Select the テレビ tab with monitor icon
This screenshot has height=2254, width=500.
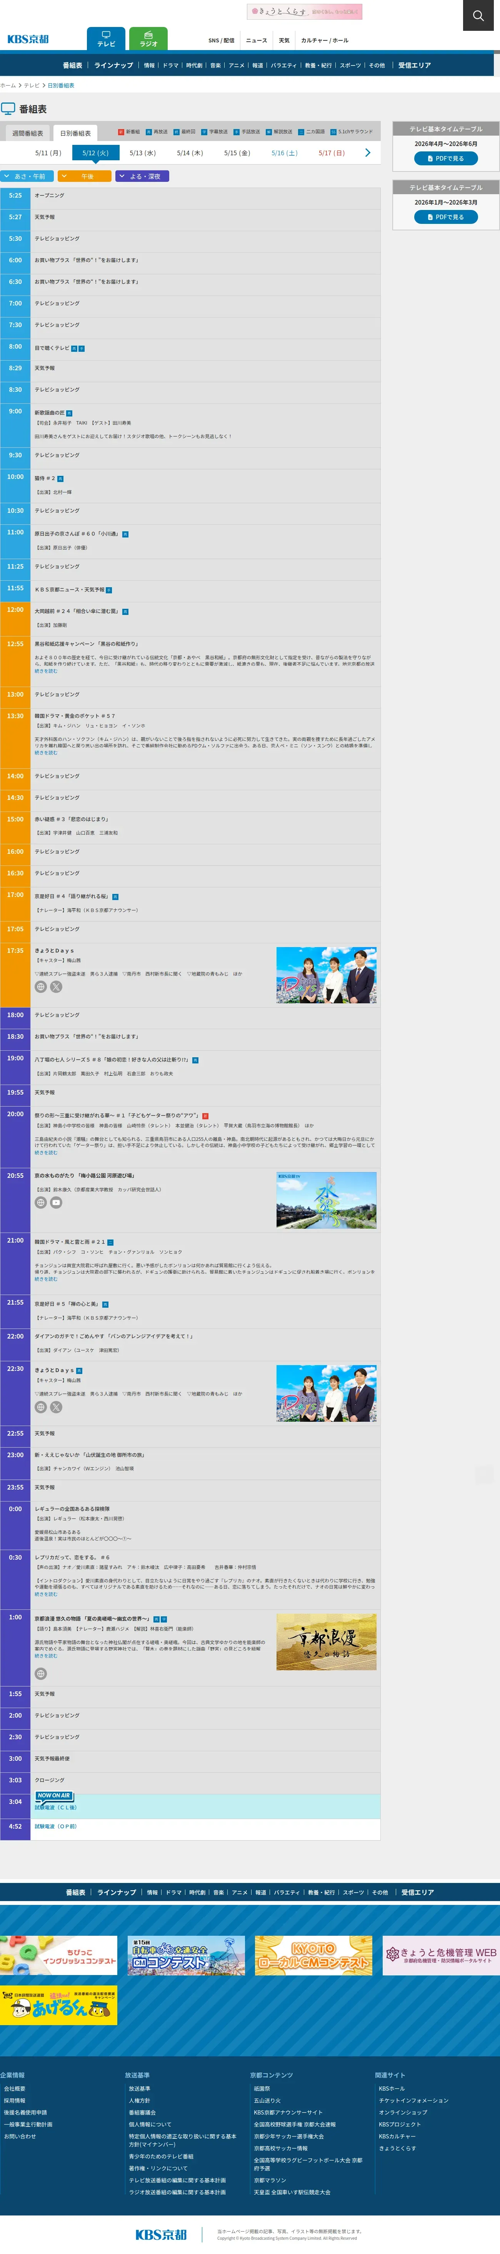pos(106,39)
